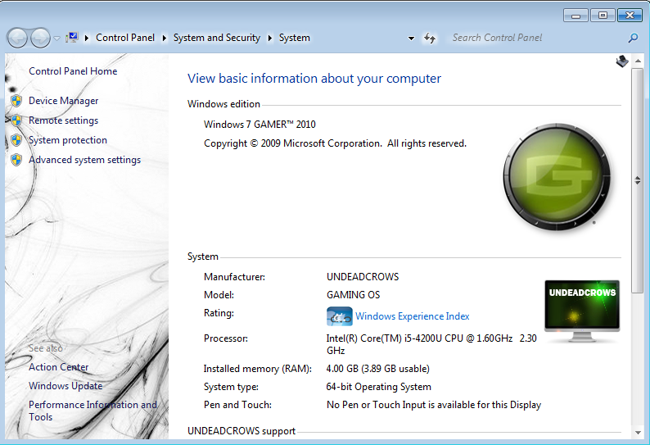Click the shield icon beside Device Manager
This screenshot has width=650, height=445.
[x=16, y=101]
